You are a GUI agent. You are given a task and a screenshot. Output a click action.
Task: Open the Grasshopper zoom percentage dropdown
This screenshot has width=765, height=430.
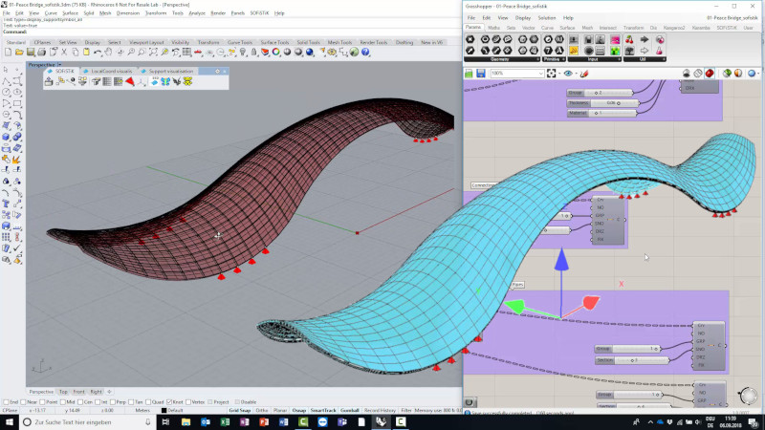(x=541, y=73)
